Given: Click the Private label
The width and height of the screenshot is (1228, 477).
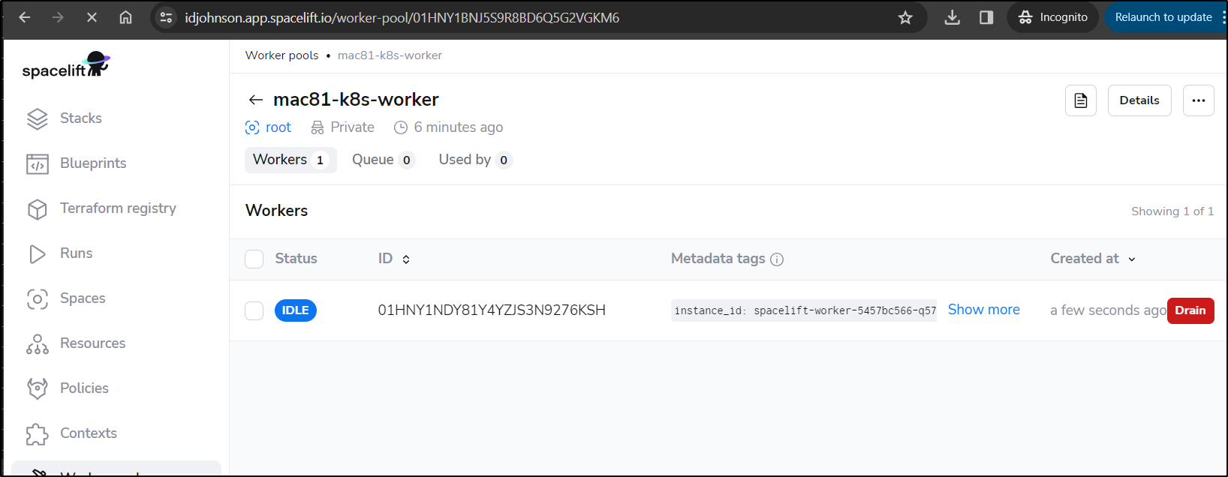Looking at the screenshot, I should (342, 127).
